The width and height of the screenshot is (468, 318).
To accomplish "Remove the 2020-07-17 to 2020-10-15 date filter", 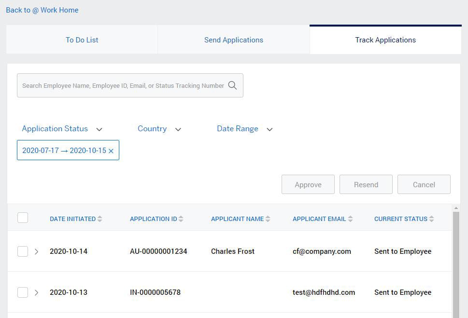I will pos(111,150).
